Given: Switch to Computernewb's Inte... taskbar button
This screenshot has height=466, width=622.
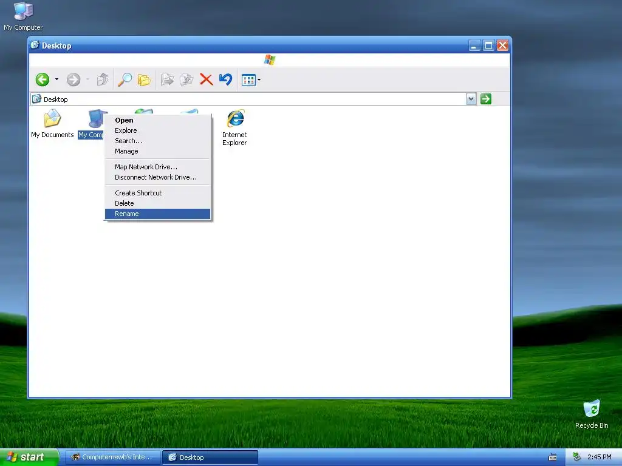Looking at the screenshot, I should 112,458.
